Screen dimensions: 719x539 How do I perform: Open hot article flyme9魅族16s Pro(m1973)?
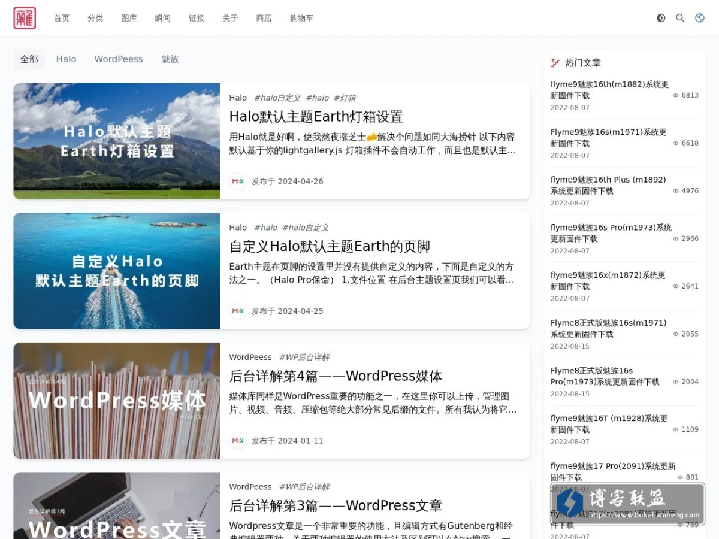point(611,233)
